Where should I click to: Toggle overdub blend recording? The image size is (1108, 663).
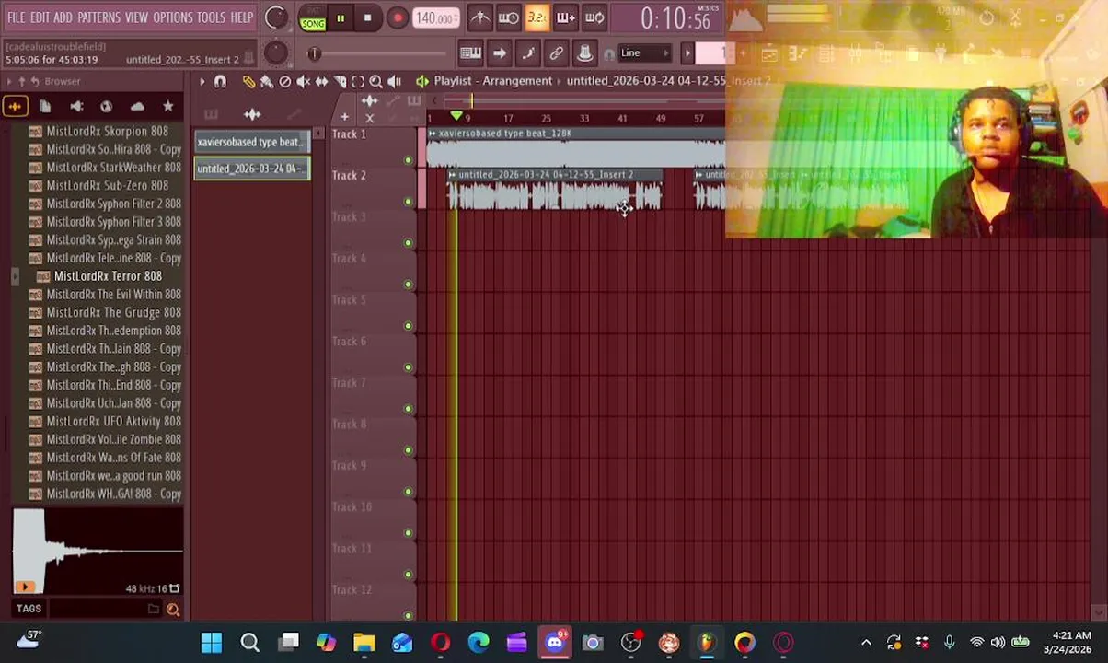click(x=566, y=17)
